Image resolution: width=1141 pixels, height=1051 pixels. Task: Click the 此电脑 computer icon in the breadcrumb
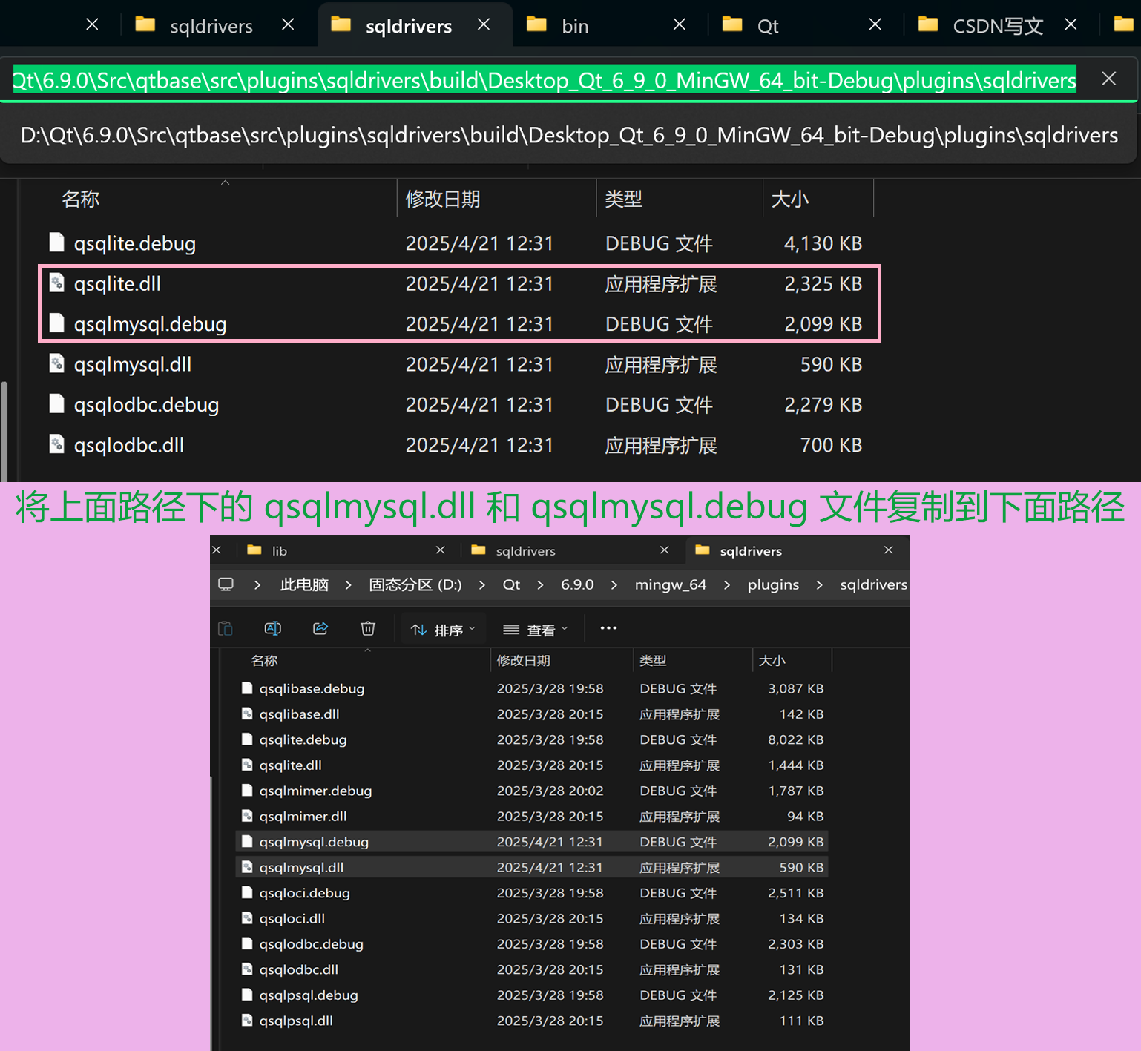(226, 584)
